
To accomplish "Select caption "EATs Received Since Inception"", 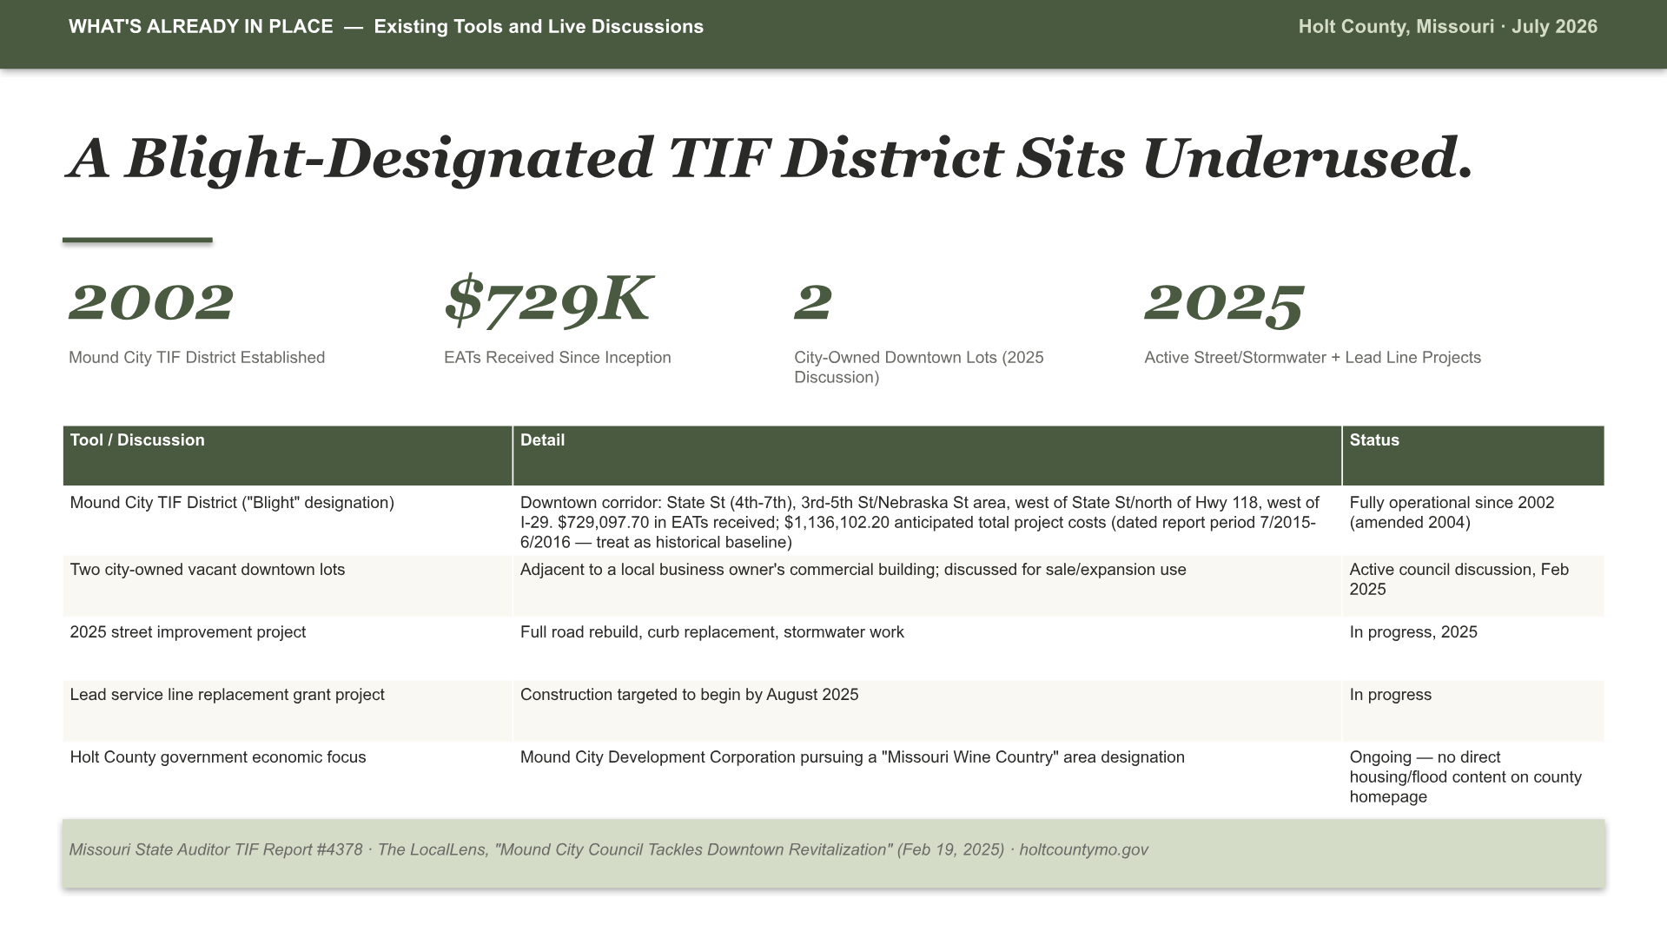I will [x=558, y=358].
